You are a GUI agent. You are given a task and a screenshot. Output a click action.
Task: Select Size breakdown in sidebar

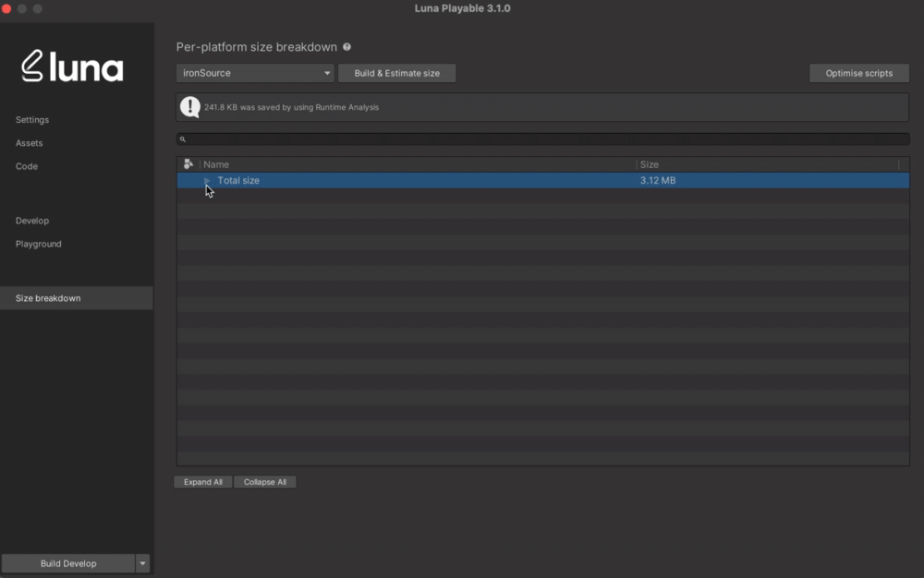click(77, 298)
